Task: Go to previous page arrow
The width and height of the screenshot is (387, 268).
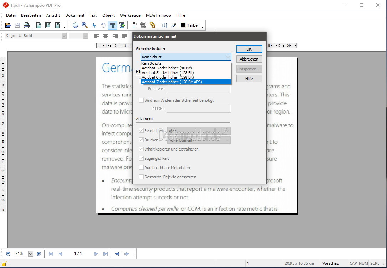Action: click(x=60, y=254)
